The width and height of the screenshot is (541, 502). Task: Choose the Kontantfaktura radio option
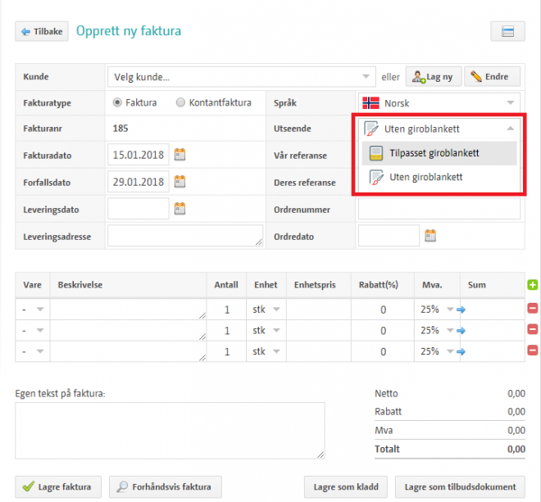180,103
